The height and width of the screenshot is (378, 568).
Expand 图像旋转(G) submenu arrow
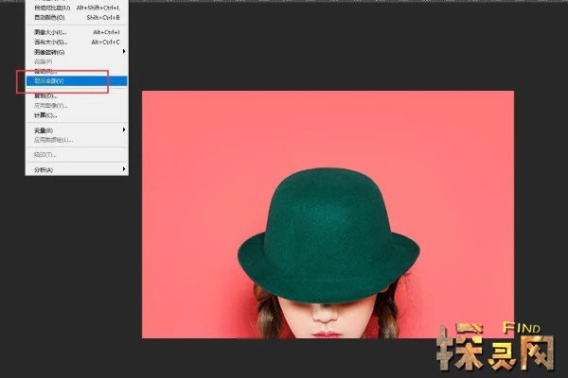[x=123, y=52]
